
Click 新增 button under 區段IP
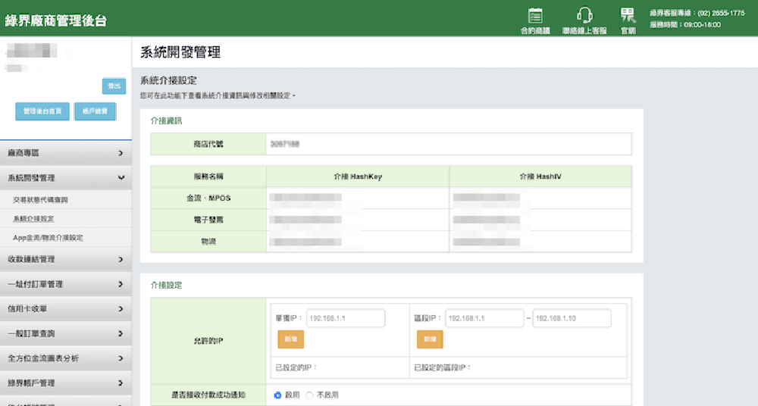tap(430, 339)
